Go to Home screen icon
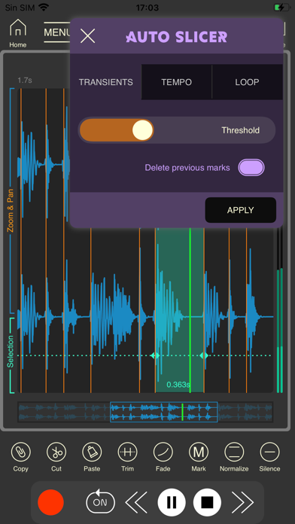 (18, 28)
